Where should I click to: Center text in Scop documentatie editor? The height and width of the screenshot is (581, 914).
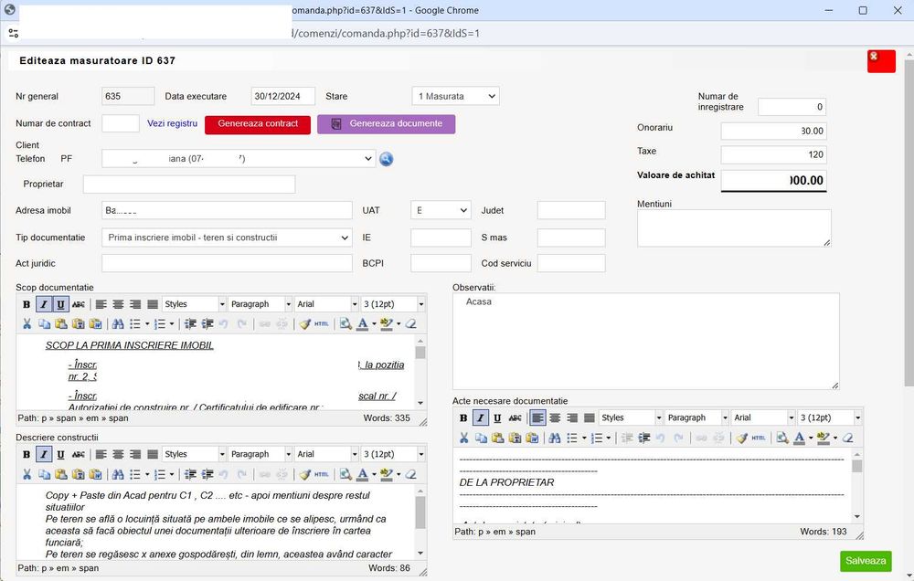118,304
